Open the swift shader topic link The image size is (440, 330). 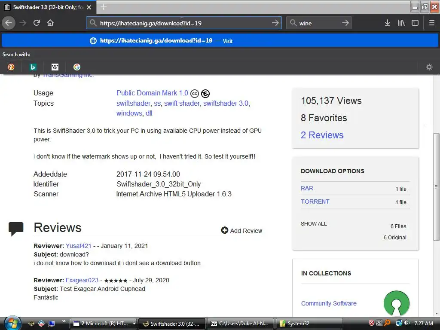pos(182,103)
